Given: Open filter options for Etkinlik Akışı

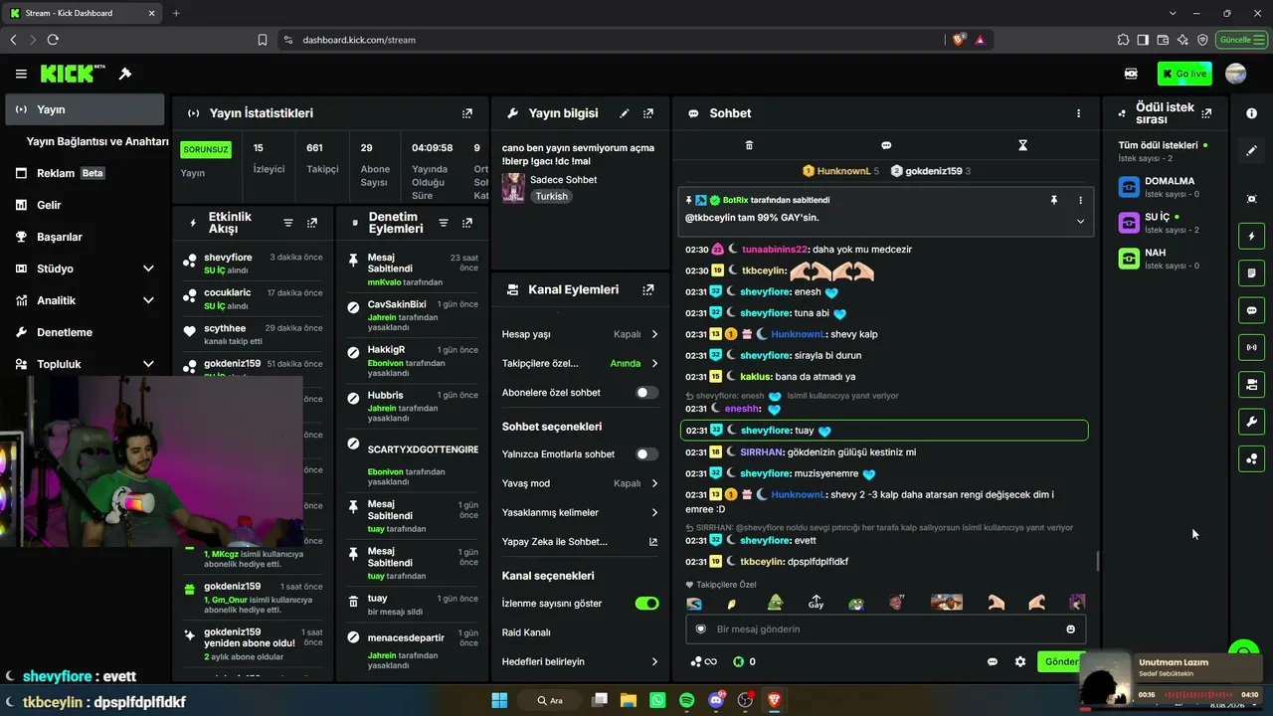Looking at the screenshot, I should 288,223.
